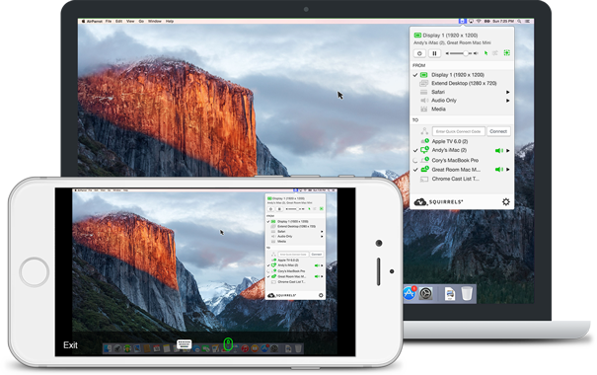
Task: Open the App Store in the MacBook dock
Action: (410, 293)
